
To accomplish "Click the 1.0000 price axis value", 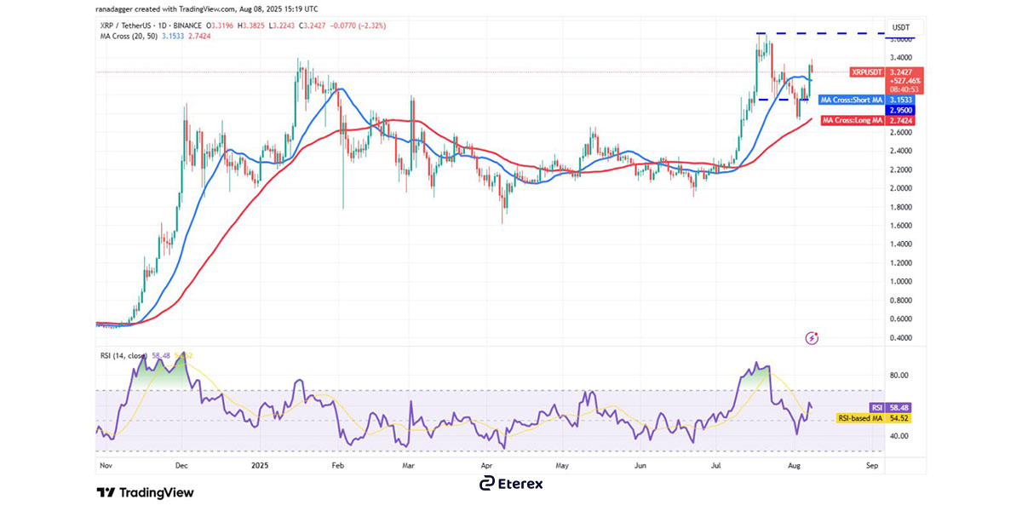I will click(x=900, y=282).
